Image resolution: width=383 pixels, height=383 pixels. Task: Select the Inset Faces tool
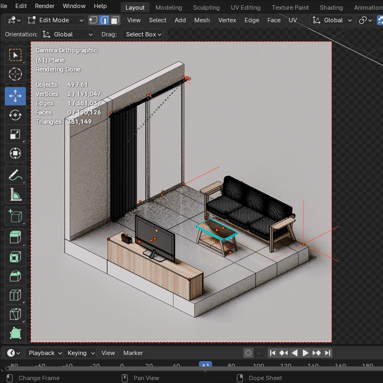15,257
